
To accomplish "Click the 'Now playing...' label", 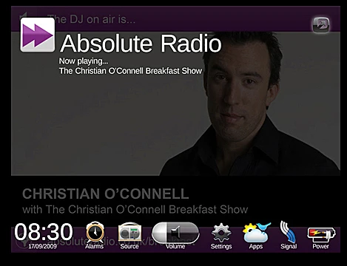I will [x=84, y=61].
